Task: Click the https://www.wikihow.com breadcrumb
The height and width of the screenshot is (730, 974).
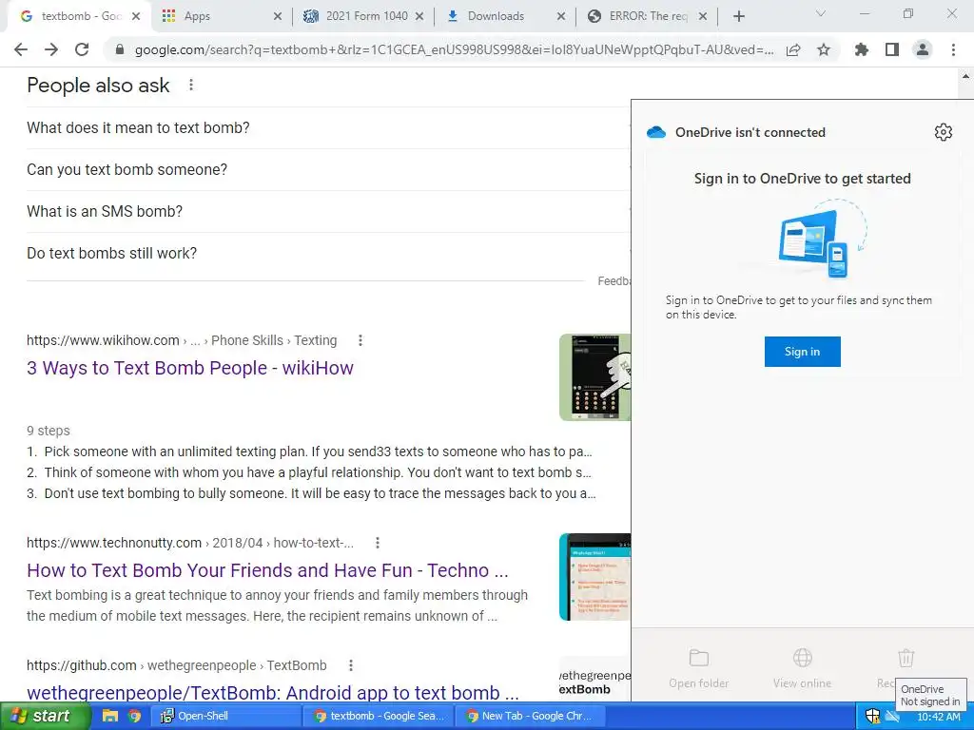Action: [103, 340]
